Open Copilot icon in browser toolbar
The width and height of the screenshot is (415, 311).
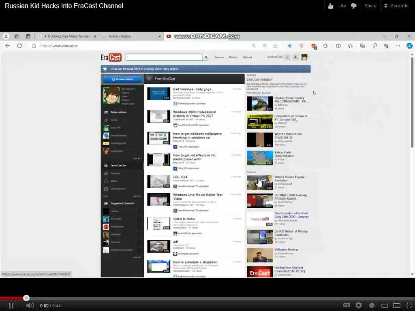tap(409, 46)
